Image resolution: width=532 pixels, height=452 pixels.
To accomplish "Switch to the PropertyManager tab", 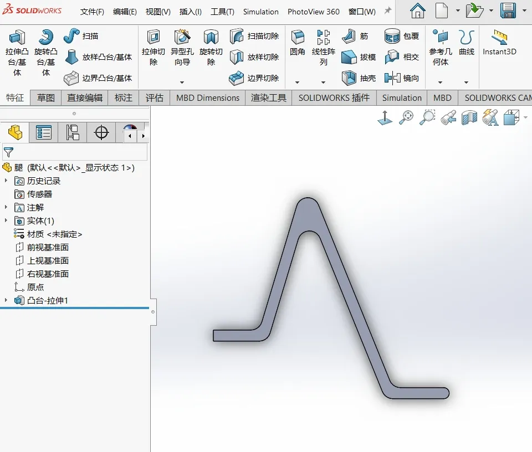I will pos(43,132).
